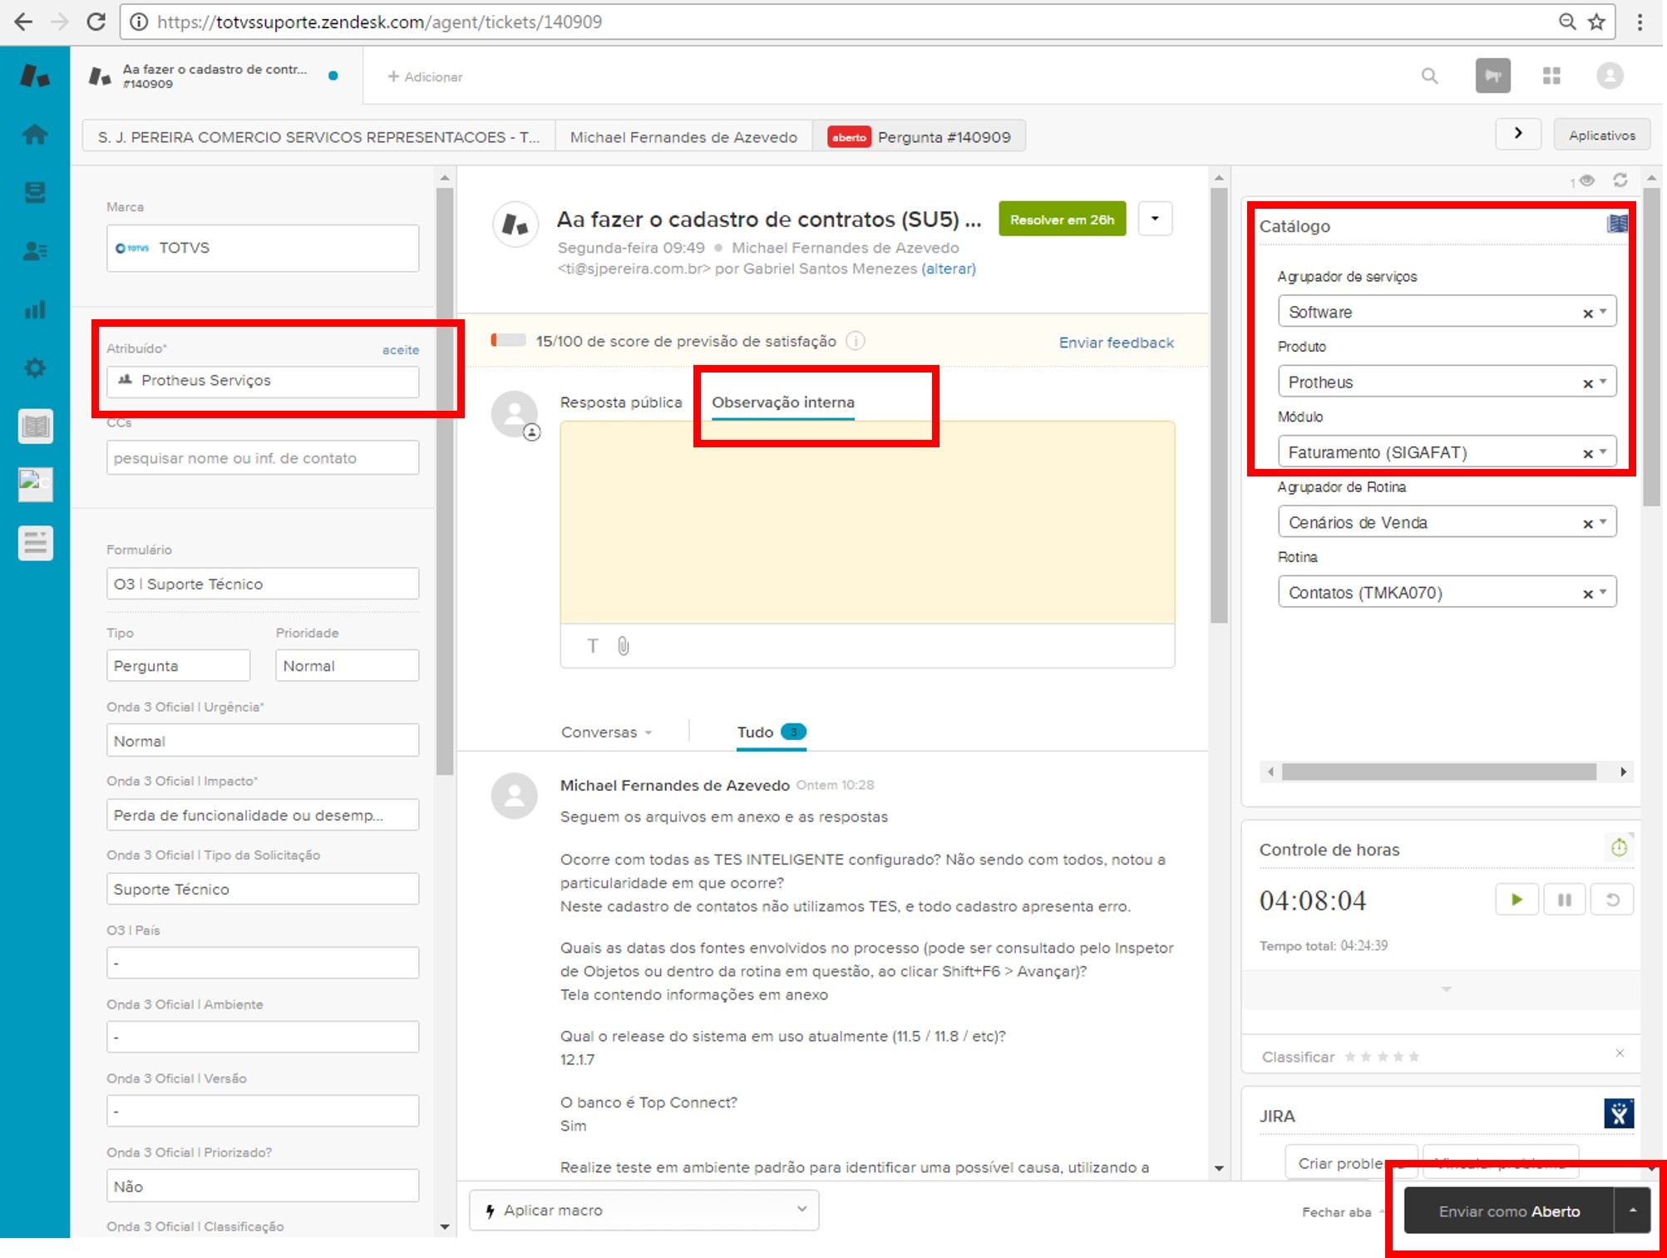Reset the time tracking timer
This screenshot has height=1258, width=1667.
tap(1611, 900)
